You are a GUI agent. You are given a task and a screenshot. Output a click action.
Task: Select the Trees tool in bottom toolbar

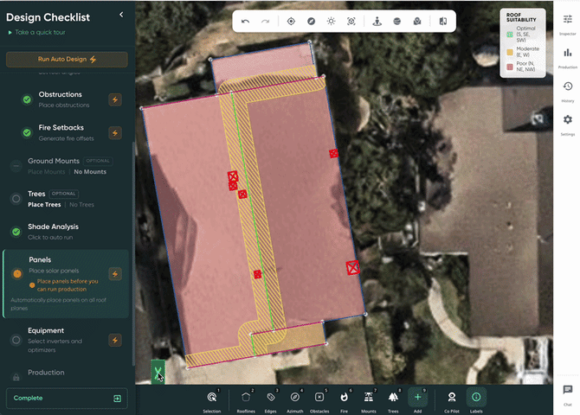point(393,397)
